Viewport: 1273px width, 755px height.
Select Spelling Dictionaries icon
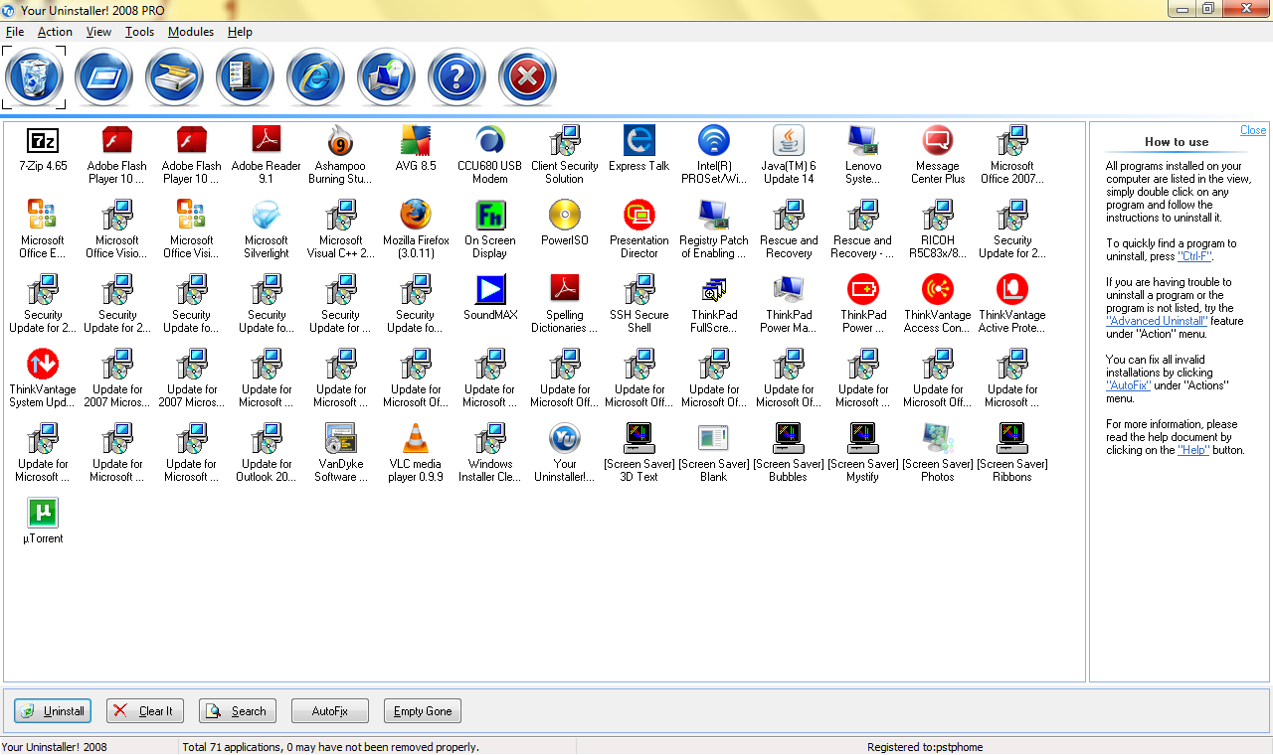click(565, 289)
